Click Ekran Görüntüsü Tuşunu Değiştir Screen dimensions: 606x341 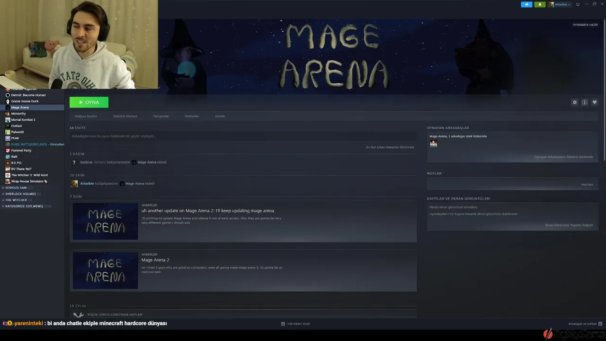pyautogui.click(x=569, y=225)
